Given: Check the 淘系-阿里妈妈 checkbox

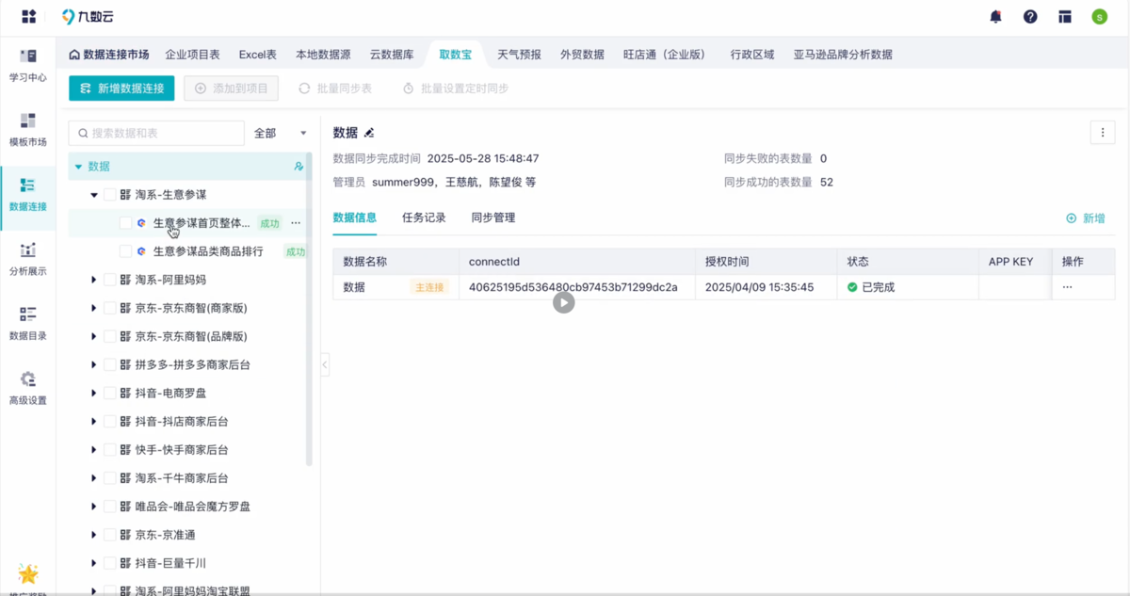Looking at the screenshot, I should point(109,280).
